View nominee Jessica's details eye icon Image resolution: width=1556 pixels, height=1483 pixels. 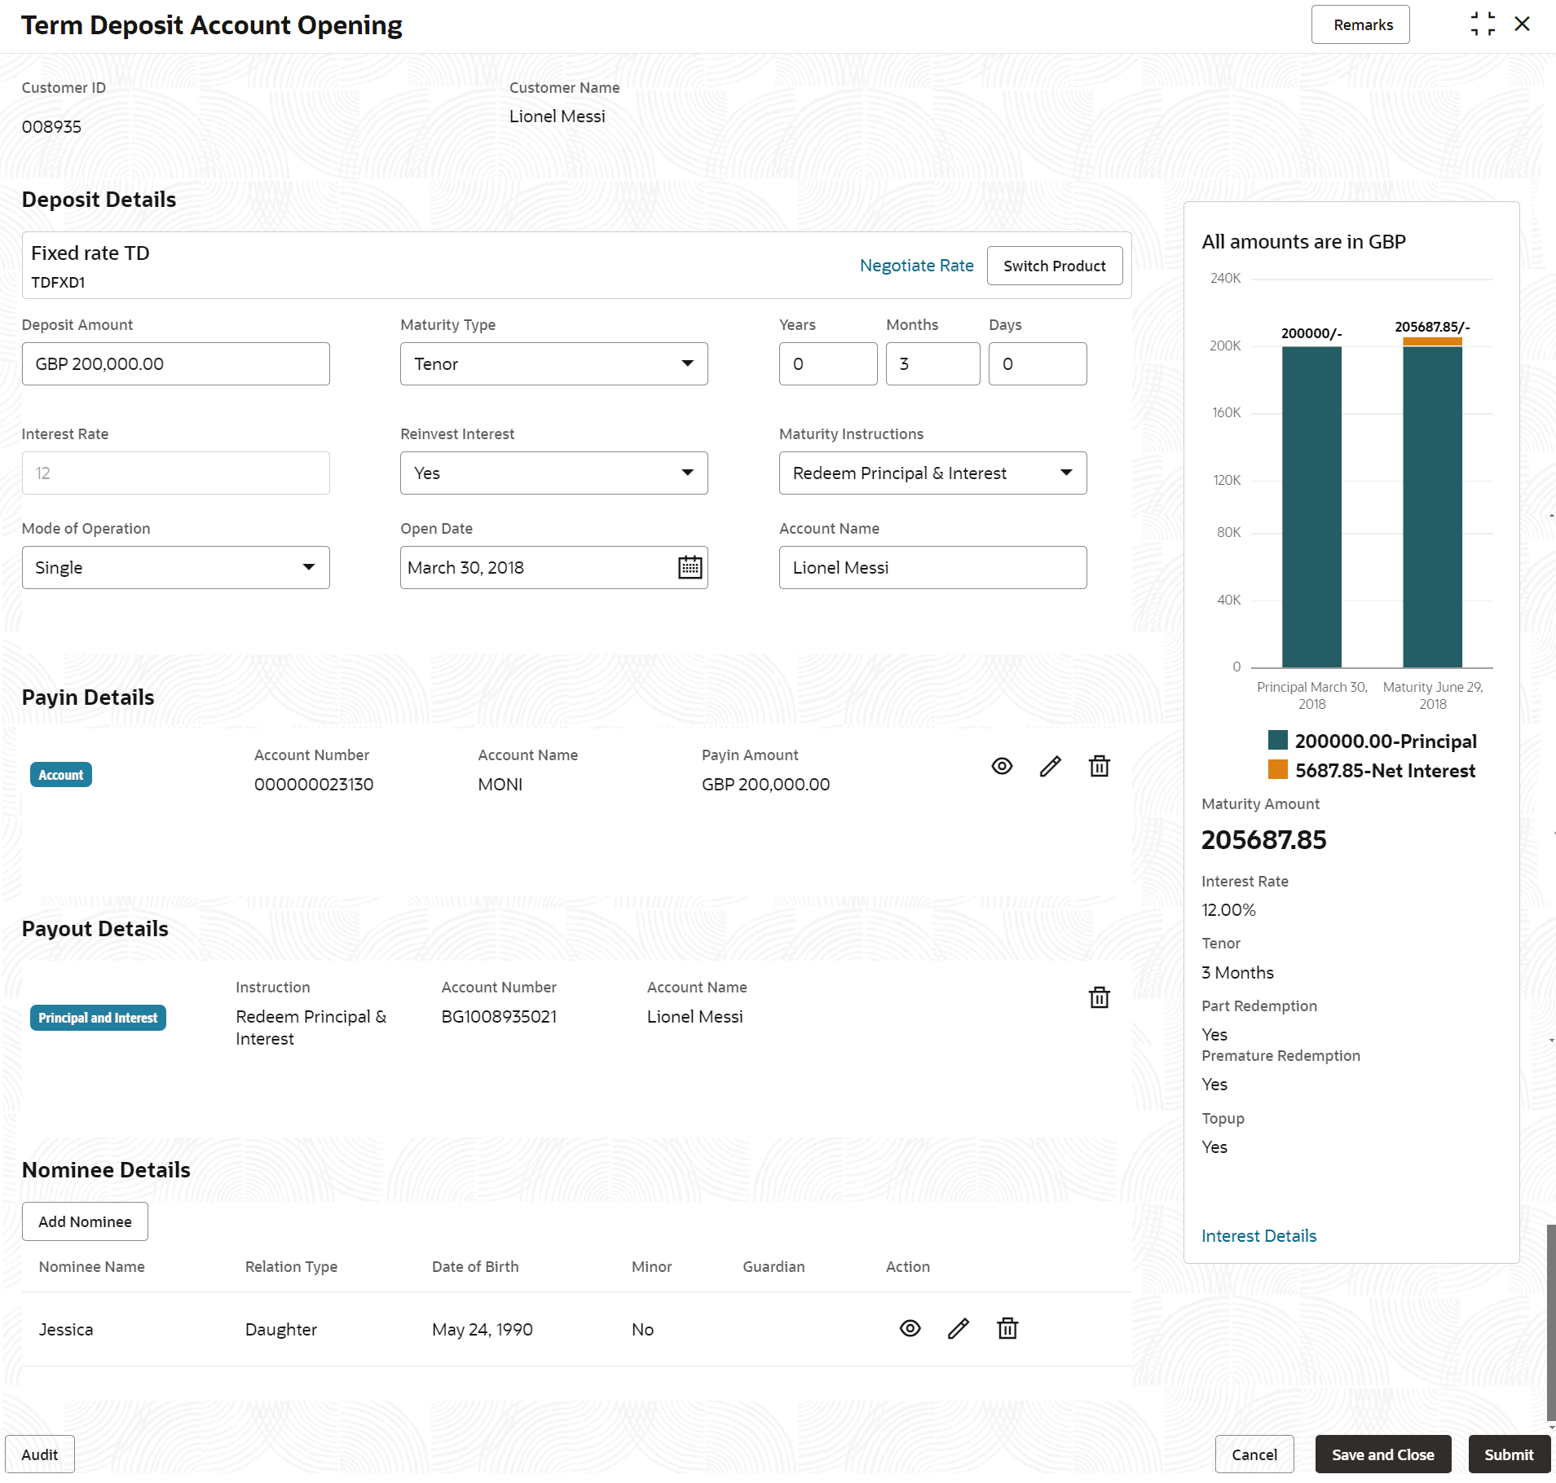910,1328
